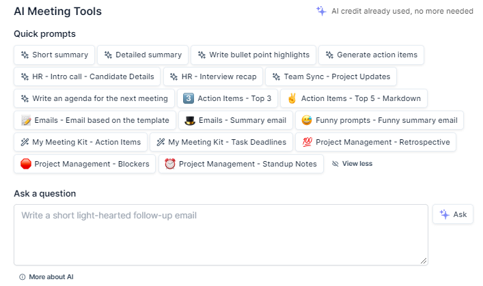
Task: Click stop sign Project Management - Blockers
Action: 85,164
